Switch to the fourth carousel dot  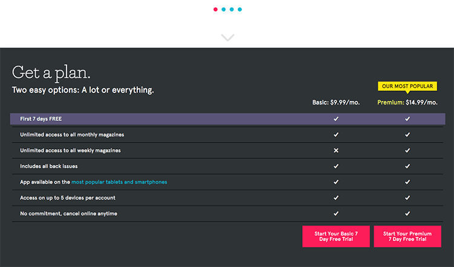[x=240, y=9]
